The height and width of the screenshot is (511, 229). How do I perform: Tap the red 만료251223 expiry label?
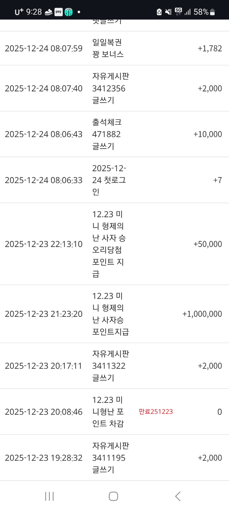(156, 412)
